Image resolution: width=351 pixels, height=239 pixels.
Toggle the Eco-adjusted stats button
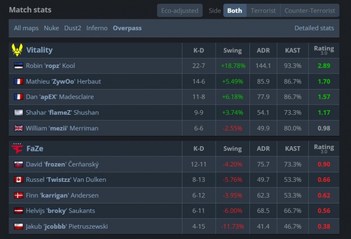(x=180, y=10)
